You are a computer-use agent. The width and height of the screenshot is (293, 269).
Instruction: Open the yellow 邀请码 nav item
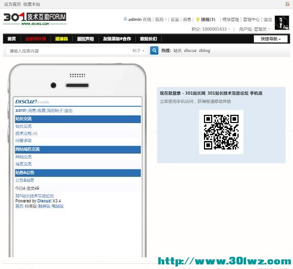61,39
